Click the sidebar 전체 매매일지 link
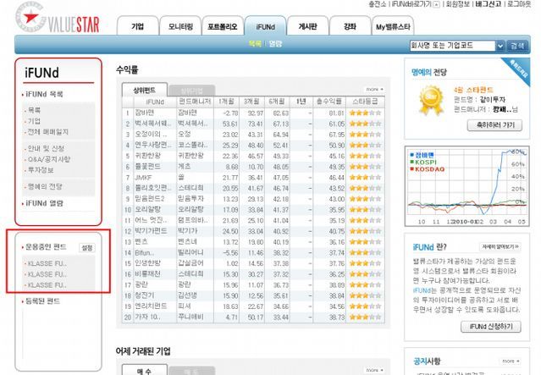Viewport: 541px width, 375px height. [48, 132]
